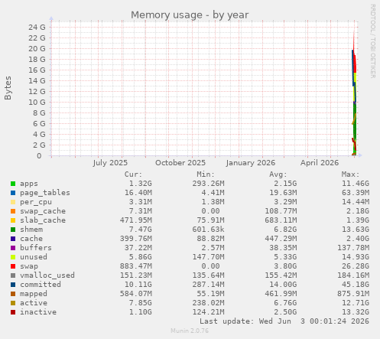Viewport: 380px width, 339px height.
Task: Click the per_cpu legend label
Action: tap(36, 202)
